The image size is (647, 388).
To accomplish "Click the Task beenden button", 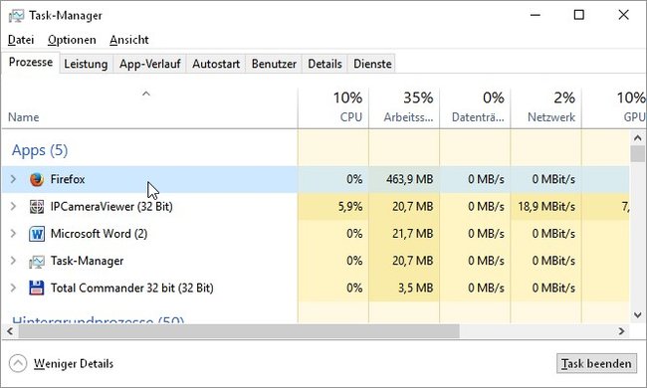I will [x=596, y=364].
